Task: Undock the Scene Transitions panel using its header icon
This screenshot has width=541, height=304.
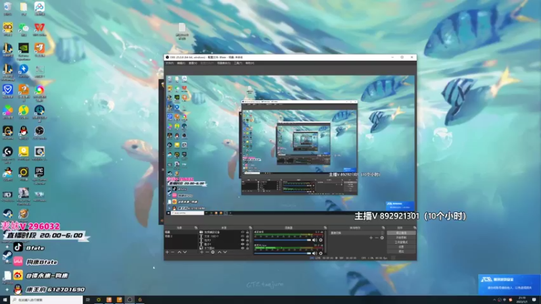Action: coord(383,228)
